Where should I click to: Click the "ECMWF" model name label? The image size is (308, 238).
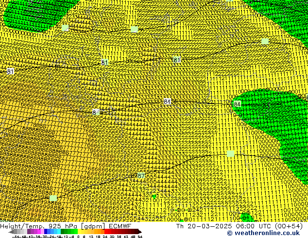point(120,226)
